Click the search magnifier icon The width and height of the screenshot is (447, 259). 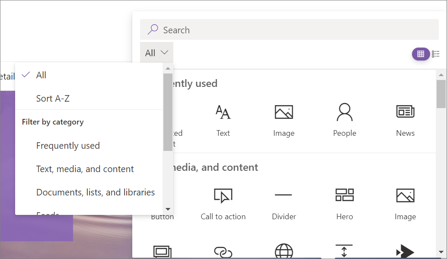153,30
